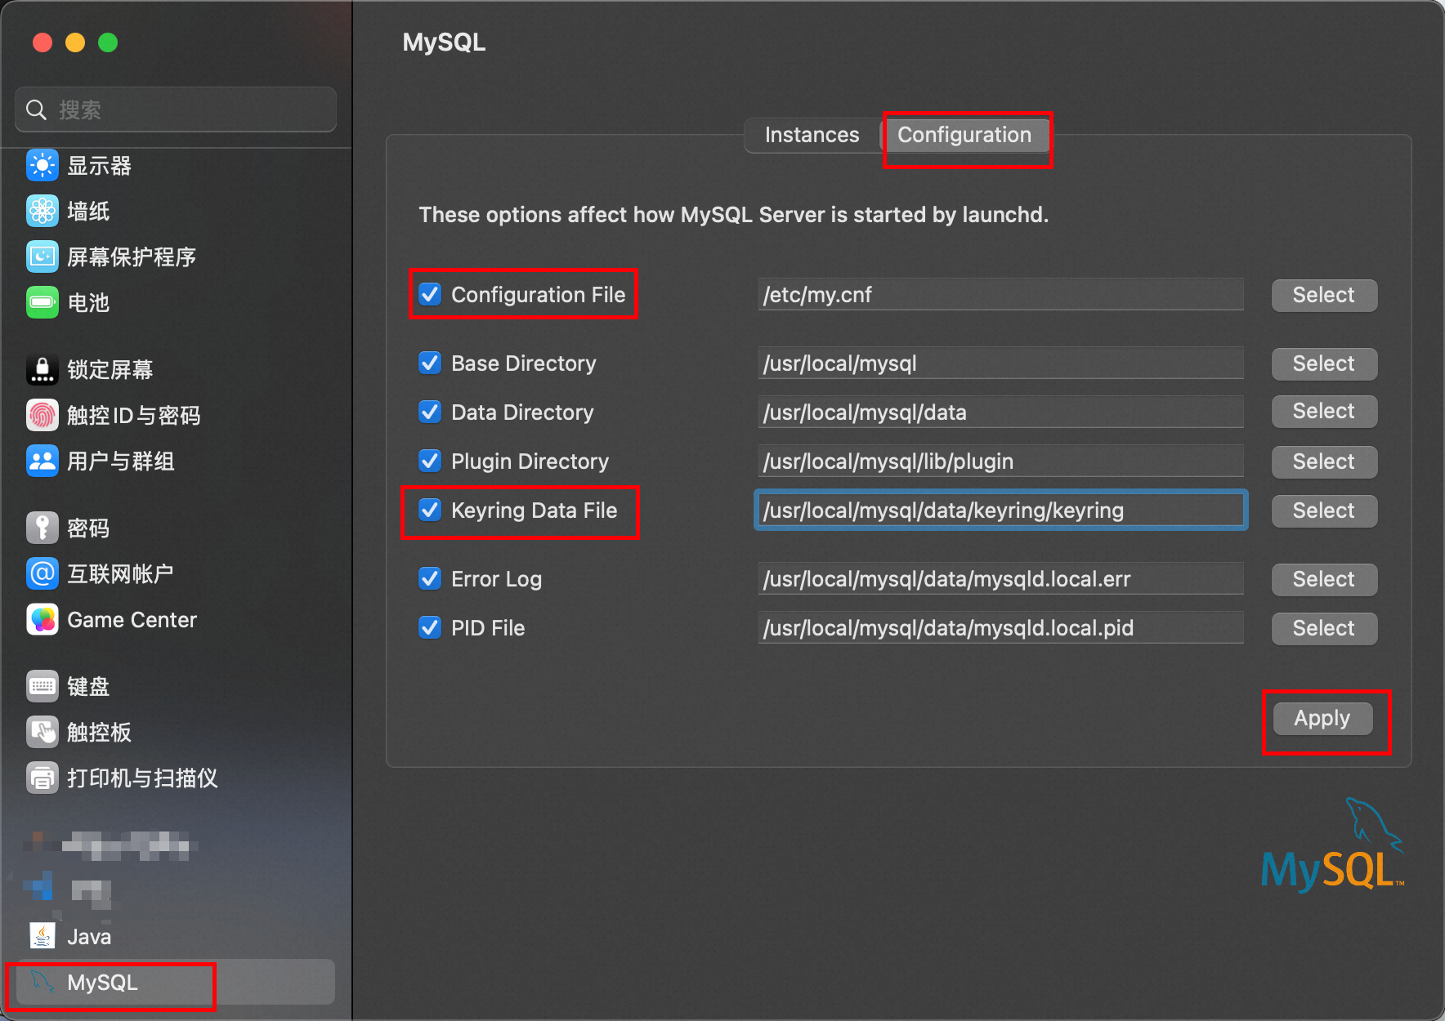Select the 显示器 sidebar label
The height and width of the screenshot is (1021, 1445).
99,166
